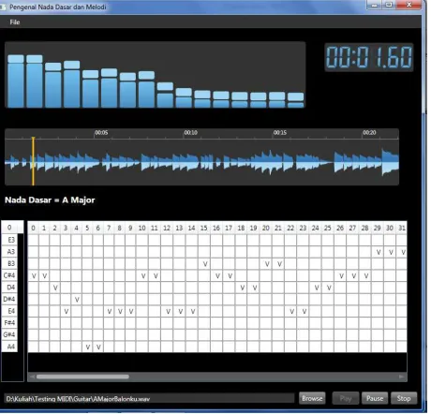The image size is (431, 414).
Task: Click column header 5 in the melody grid
Action: coord(87,228)
